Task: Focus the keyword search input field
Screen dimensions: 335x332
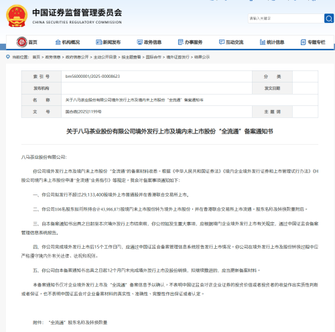Action: pos(286,18)
